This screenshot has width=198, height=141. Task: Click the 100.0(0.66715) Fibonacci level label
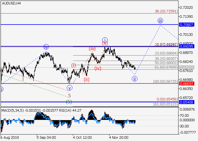pyautogui.click(x=165, y=81)
